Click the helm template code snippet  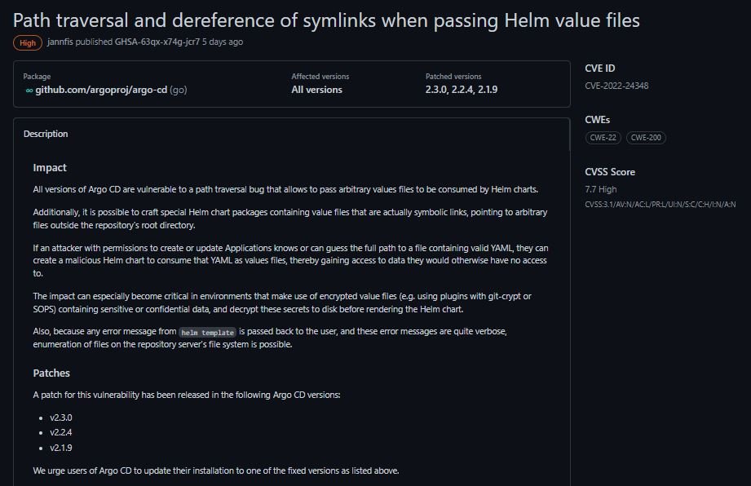207,333
